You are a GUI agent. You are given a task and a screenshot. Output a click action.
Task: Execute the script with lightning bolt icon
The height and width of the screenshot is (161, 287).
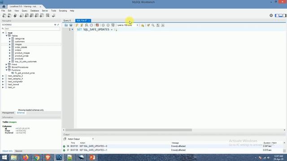(77, 25)
